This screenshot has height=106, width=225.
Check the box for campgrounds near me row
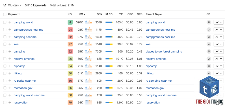point(5,30)
